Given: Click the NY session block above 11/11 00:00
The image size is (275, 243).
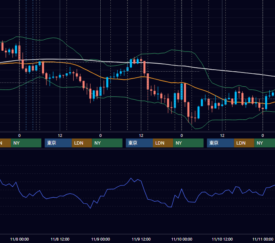Looking at the screenshot, I should click(264, 143).
